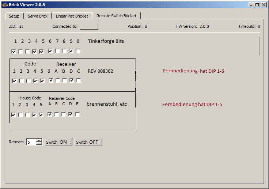Click the Brick Viewer title bar icon
The width and height of the screenshot is (269, 189).
pyautogui.click(x=5, y=5)
